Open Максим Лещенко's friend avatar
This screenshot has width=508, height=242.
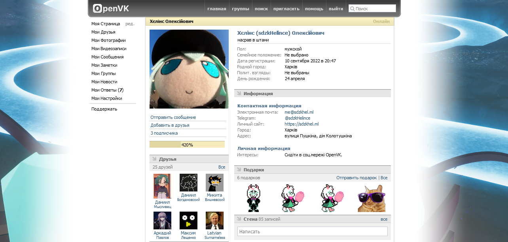point(188,220)
